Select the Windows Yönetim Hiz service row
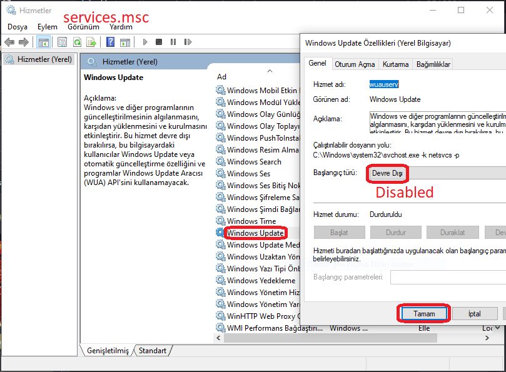The width and height of the screenshot is (506, 372). coord(258,293)
